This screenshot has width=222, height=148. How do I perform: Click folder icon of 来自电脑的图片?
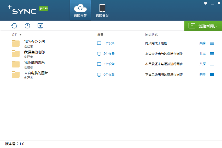coord(16,75)
